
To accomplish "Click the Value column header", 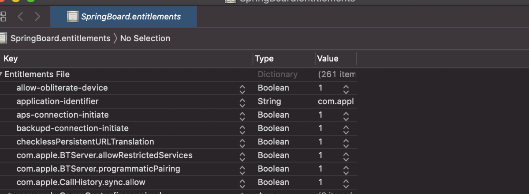I will [x=328, y=58].
